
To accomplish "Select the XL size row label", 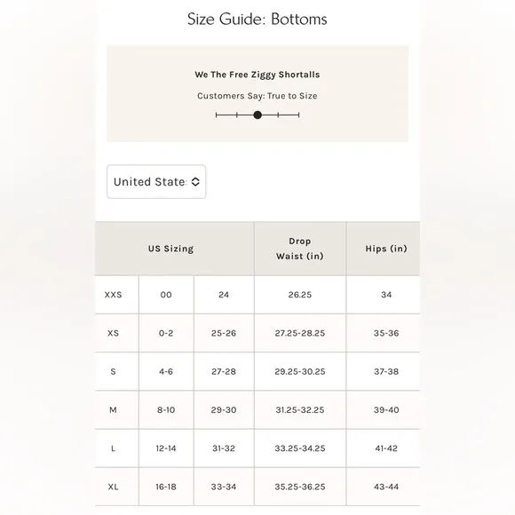I will tap(113, 487).
